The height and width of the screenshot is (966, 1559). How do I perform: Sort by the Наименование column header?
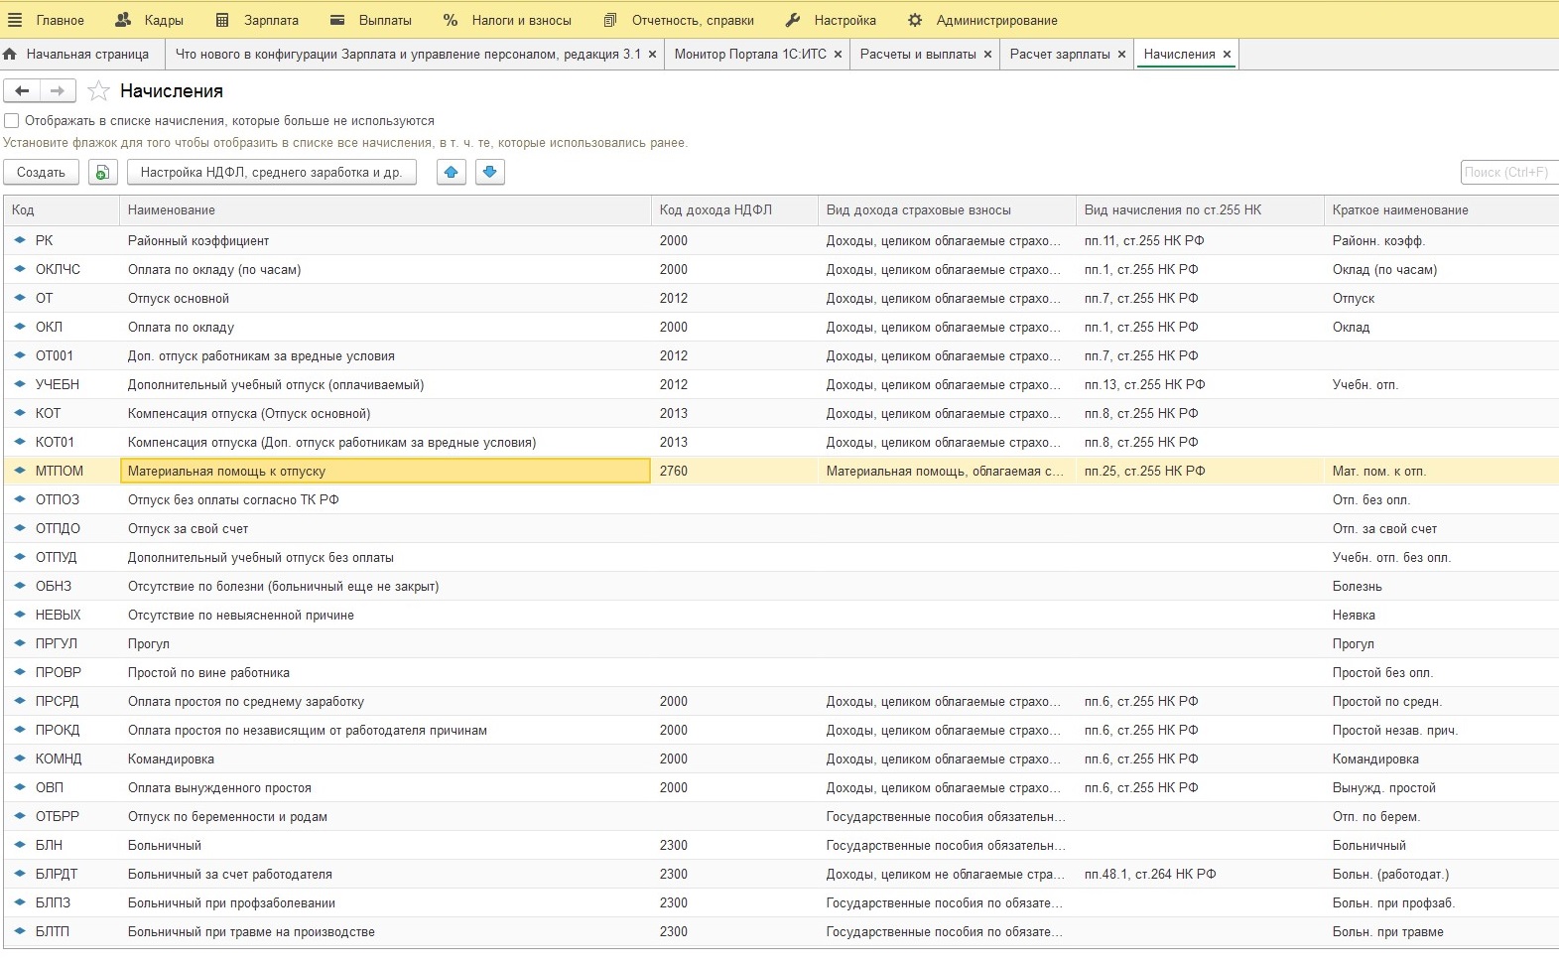click(x=385, y=210)
